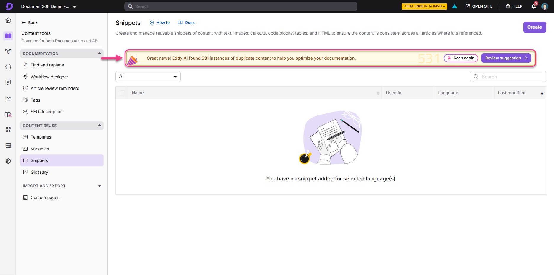Click the Review suggestion button
The width and height of the screenshot is (554, 275).
click(x=506, y=58)
